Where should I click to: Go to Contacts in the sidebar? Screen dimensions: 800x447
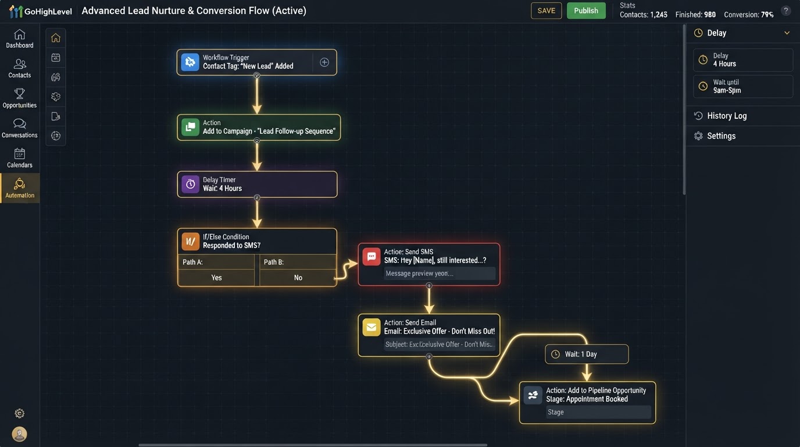tap(20, 69)
